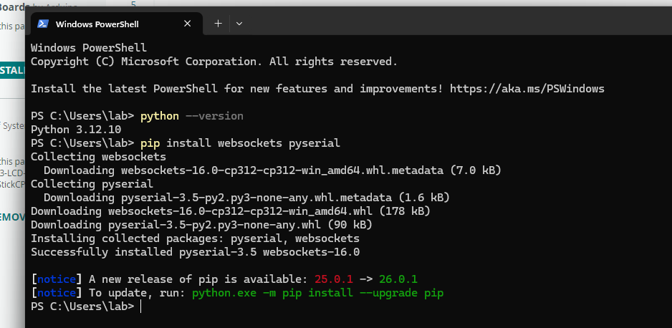
Task: Click the empty prompt line at the bottom
Action: point(86,307)
